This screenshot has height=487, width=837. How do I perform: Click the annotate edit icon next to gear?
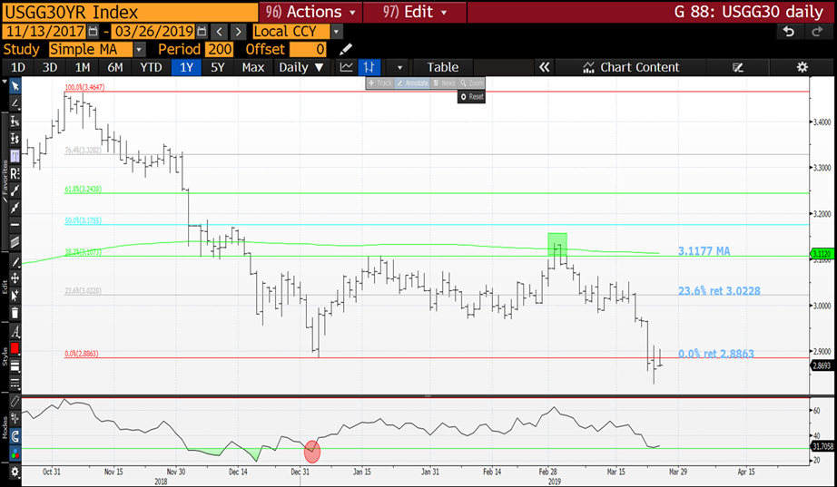pos(738,67)
